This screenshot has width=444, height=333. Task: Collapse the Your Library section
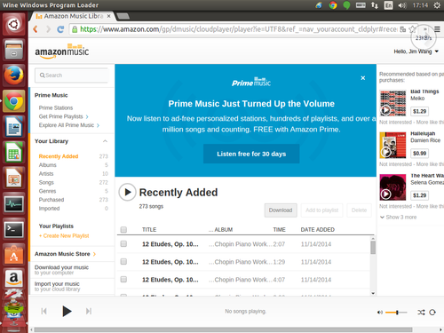click(105, 141)
